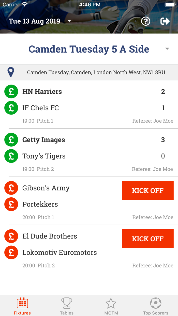The width and height of the screenshot is (178, 316).
Task: Click the location pin icon
Action: click(11, 72)
